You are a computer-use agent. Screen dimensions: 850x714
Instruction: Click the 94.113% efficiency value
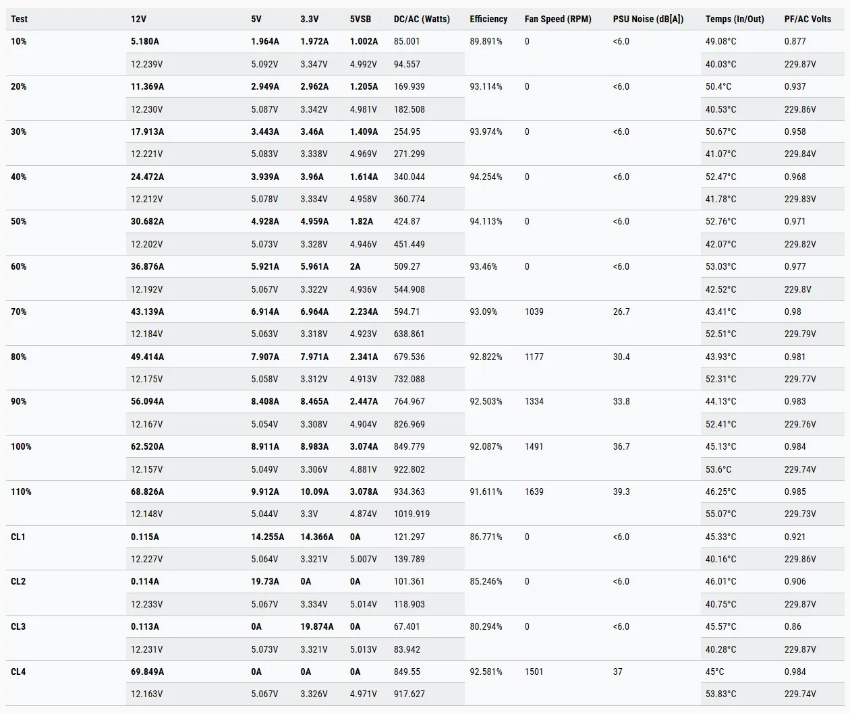tap(486, 221)
